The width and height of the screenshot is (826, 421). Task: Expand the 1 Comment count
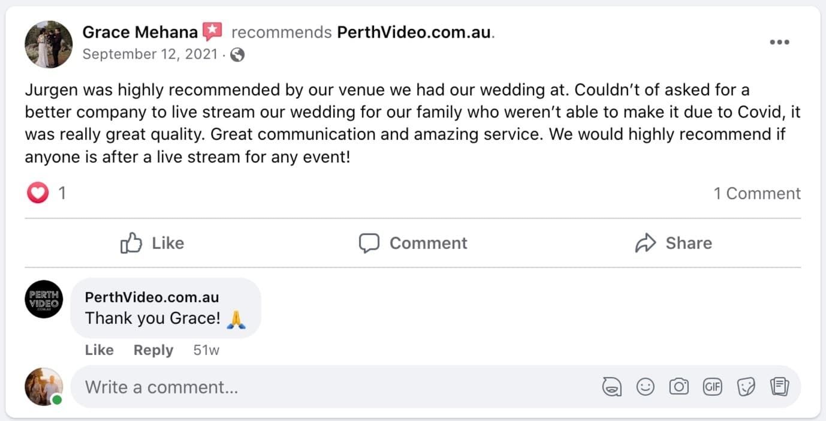[x=756, y=193]
